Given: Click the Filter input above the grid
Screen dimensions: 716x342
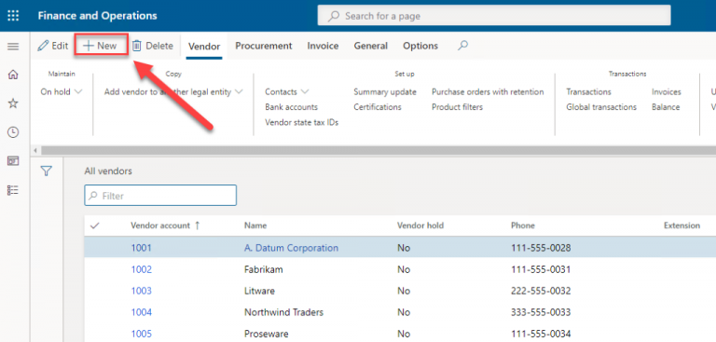Looking at the screenshot, I should pos(160,196).
